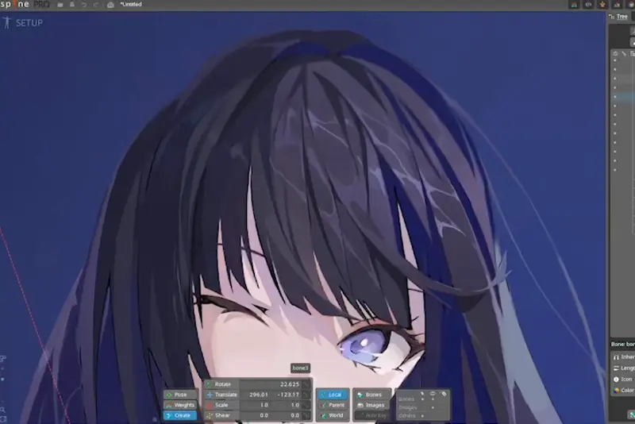The image size is (635, 424).
Task: Edit the Shear Y value field
Action: (286, 415)
